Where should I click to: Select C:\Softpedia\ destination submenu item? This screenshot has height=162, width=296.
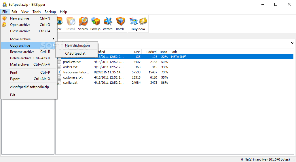pos(77,54)
